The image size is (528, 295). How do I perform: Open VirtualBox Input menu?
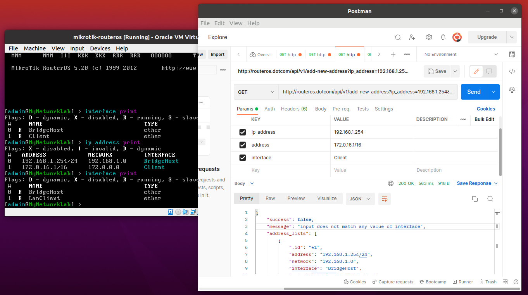(x=77, y=48)
